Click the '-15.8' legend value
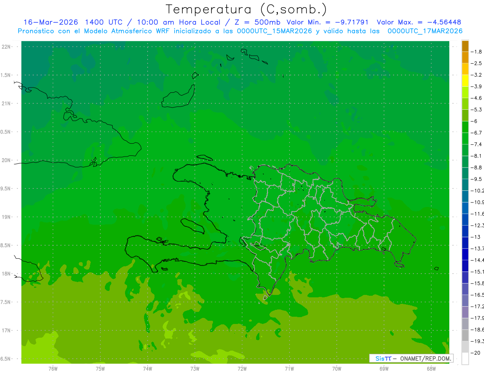This screenshot has height=374, width=484. (478, 283)
